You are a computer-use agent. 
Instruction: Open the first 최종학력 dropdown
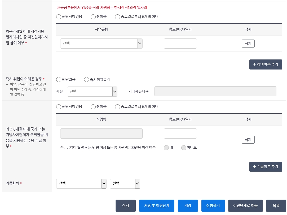pyautogui.click(x=81, y=183)
